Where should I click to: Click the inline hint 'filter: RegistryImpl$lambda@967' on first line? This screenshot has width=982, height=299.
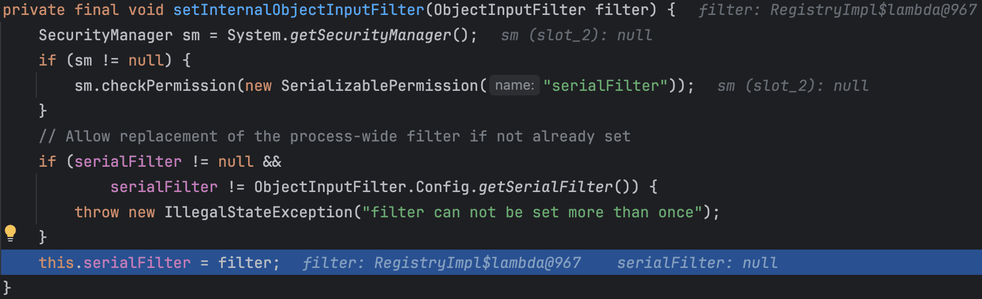point(838,10)
